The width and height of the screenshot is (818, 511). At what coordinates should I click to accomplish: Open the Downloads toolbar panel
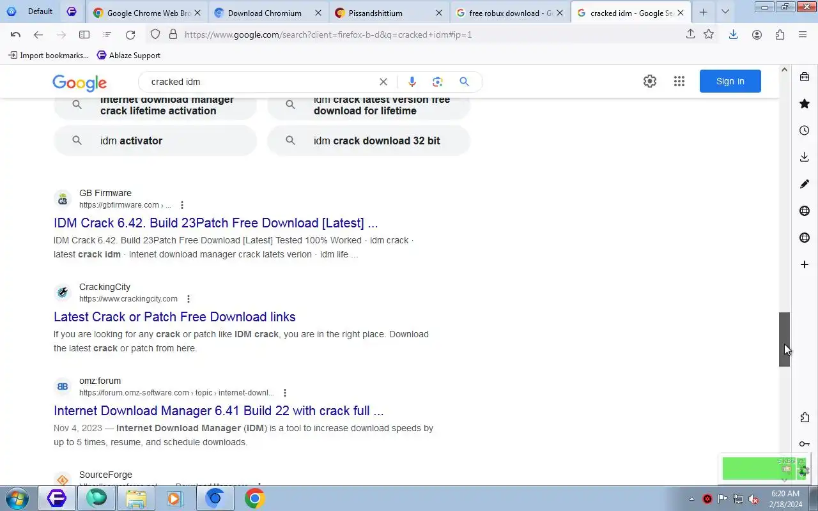coord(734,34)
